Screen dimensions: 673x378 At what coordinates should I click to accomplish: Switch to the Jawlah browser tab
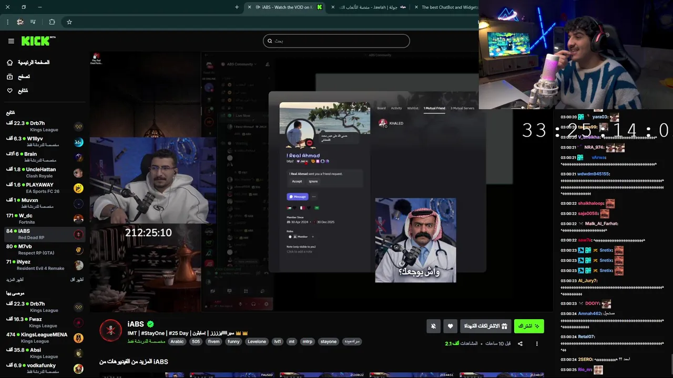368,7
